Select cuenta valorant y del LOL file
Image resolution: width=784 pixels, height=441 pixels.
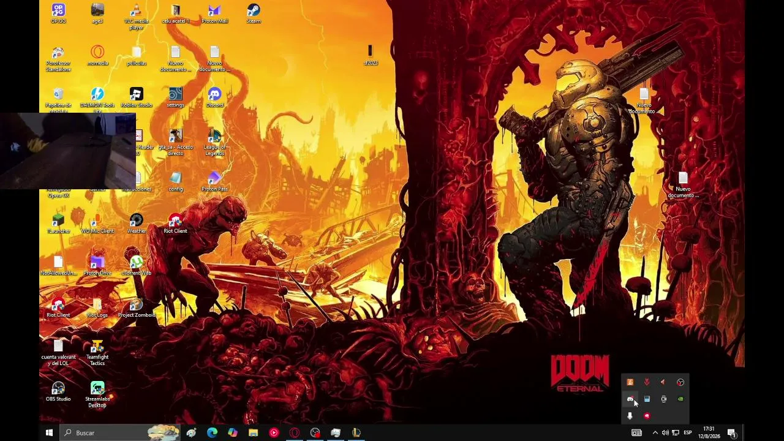point(58,353)
